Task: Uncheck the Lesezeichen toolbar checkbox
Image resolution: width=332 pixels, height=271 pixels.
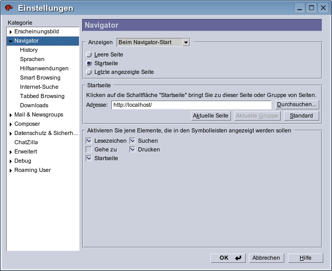Action: click(x=89, y=141)
